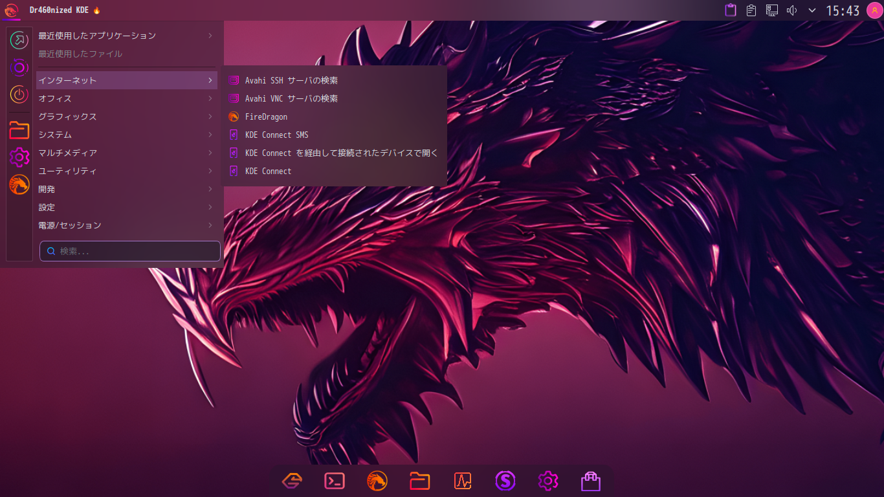Image resolution: width=884 pixels, height=497 pixels.
Task: Click the 検索... search field
Action: pyautogui.click(x=130, y=251)
